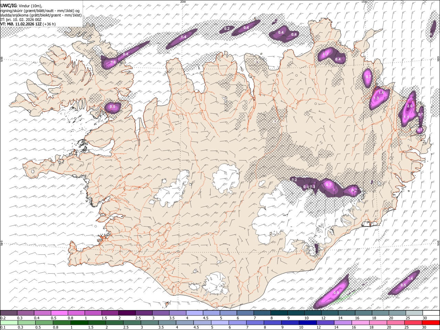Select top-row swatch between 1 and 1.5
The width and height of the screenshot is (440, 330).
pos(93,313)
